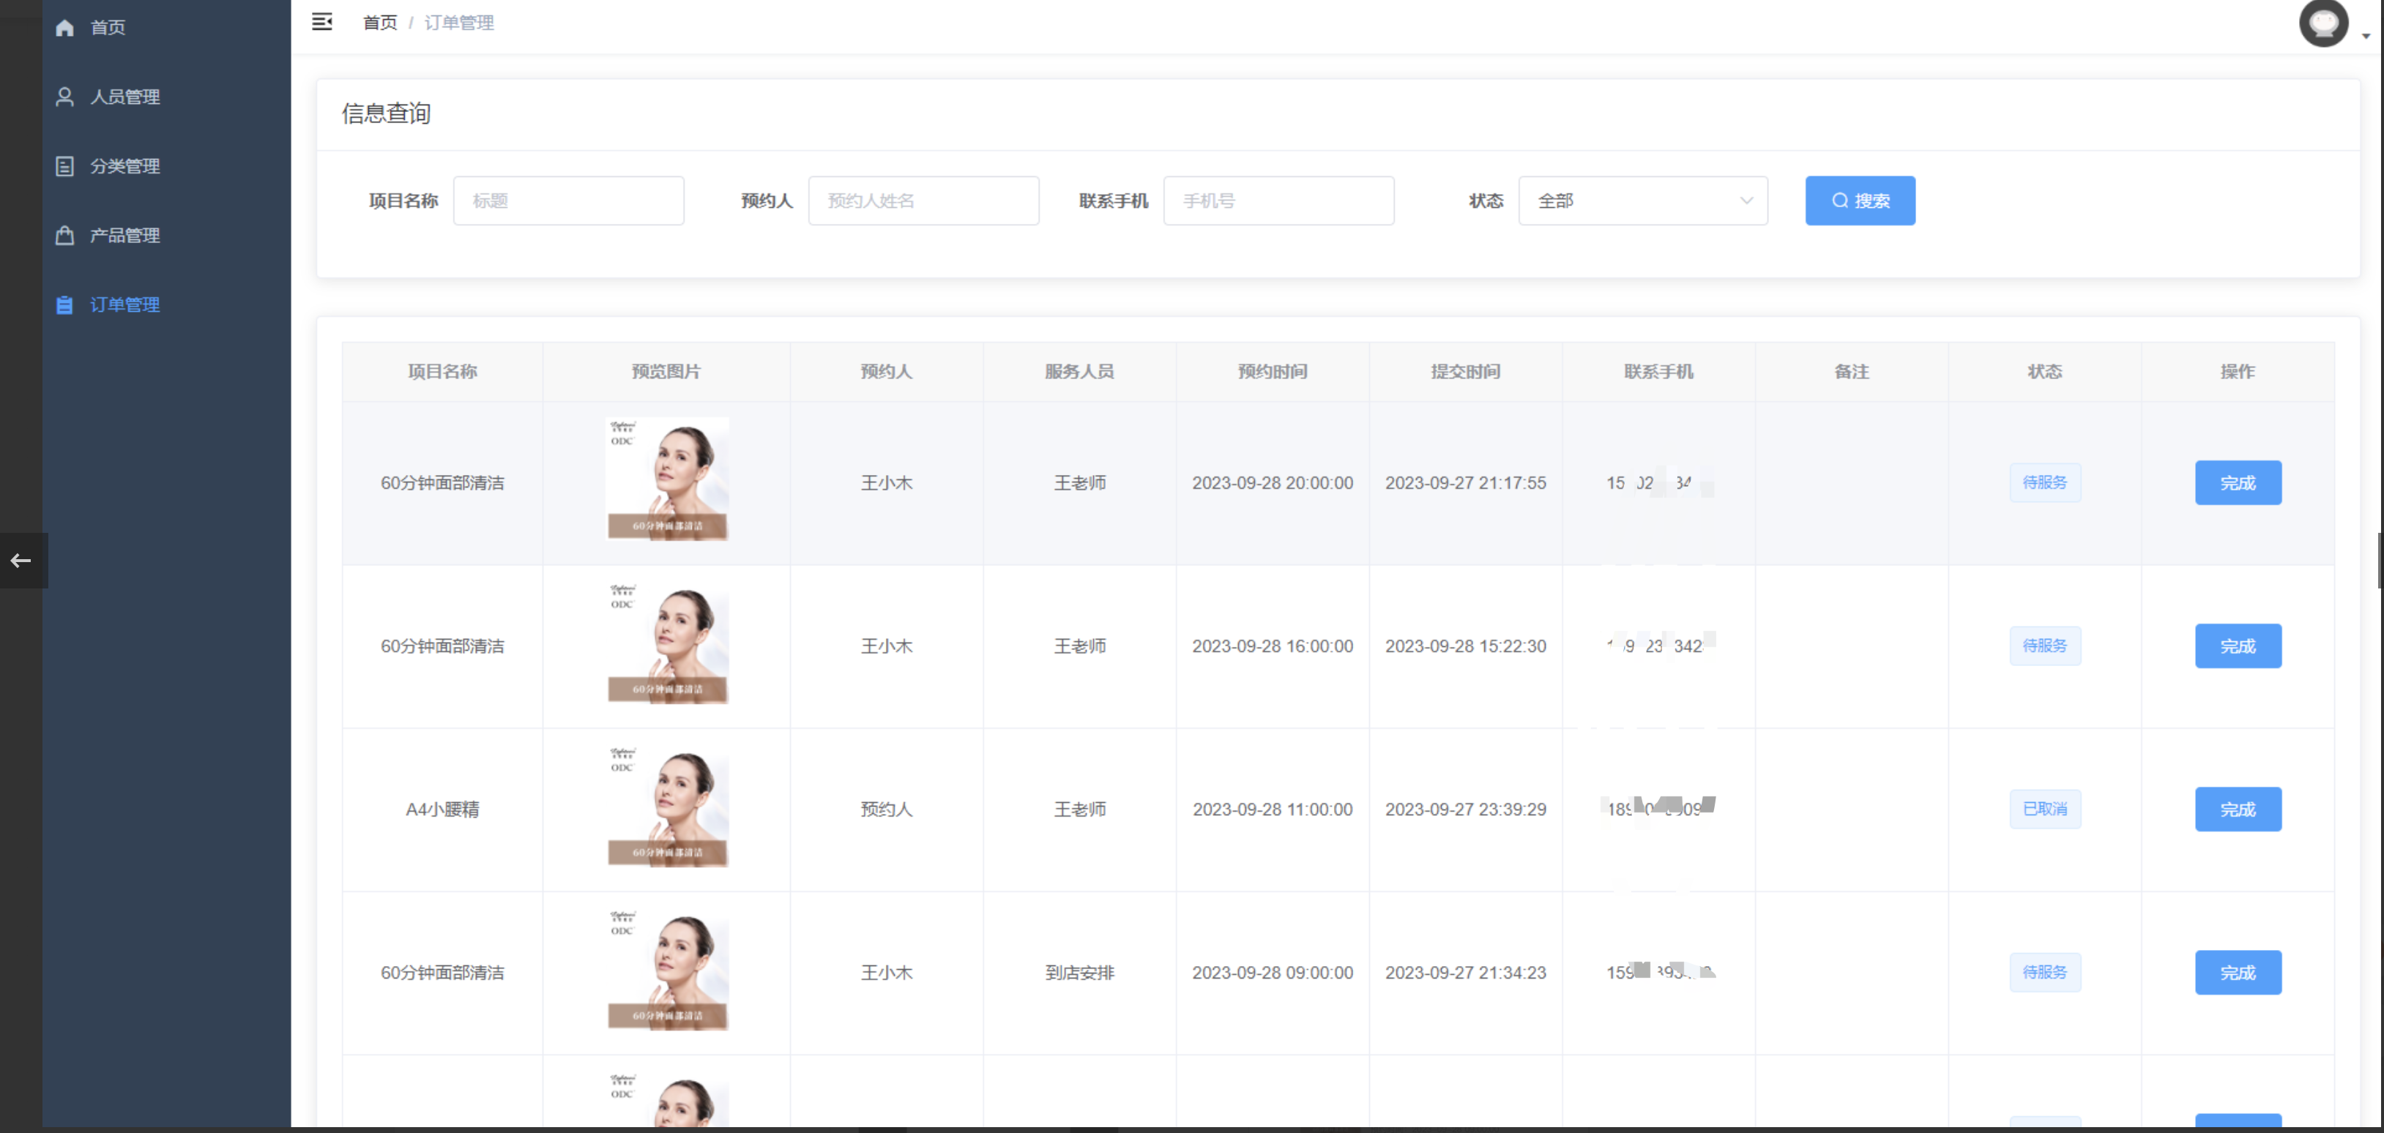
Task: Open the 人员管理 menu item
Action: (125, 97)
